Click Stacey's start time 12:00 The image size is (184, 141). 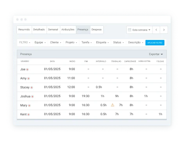(x=71, y=87)
